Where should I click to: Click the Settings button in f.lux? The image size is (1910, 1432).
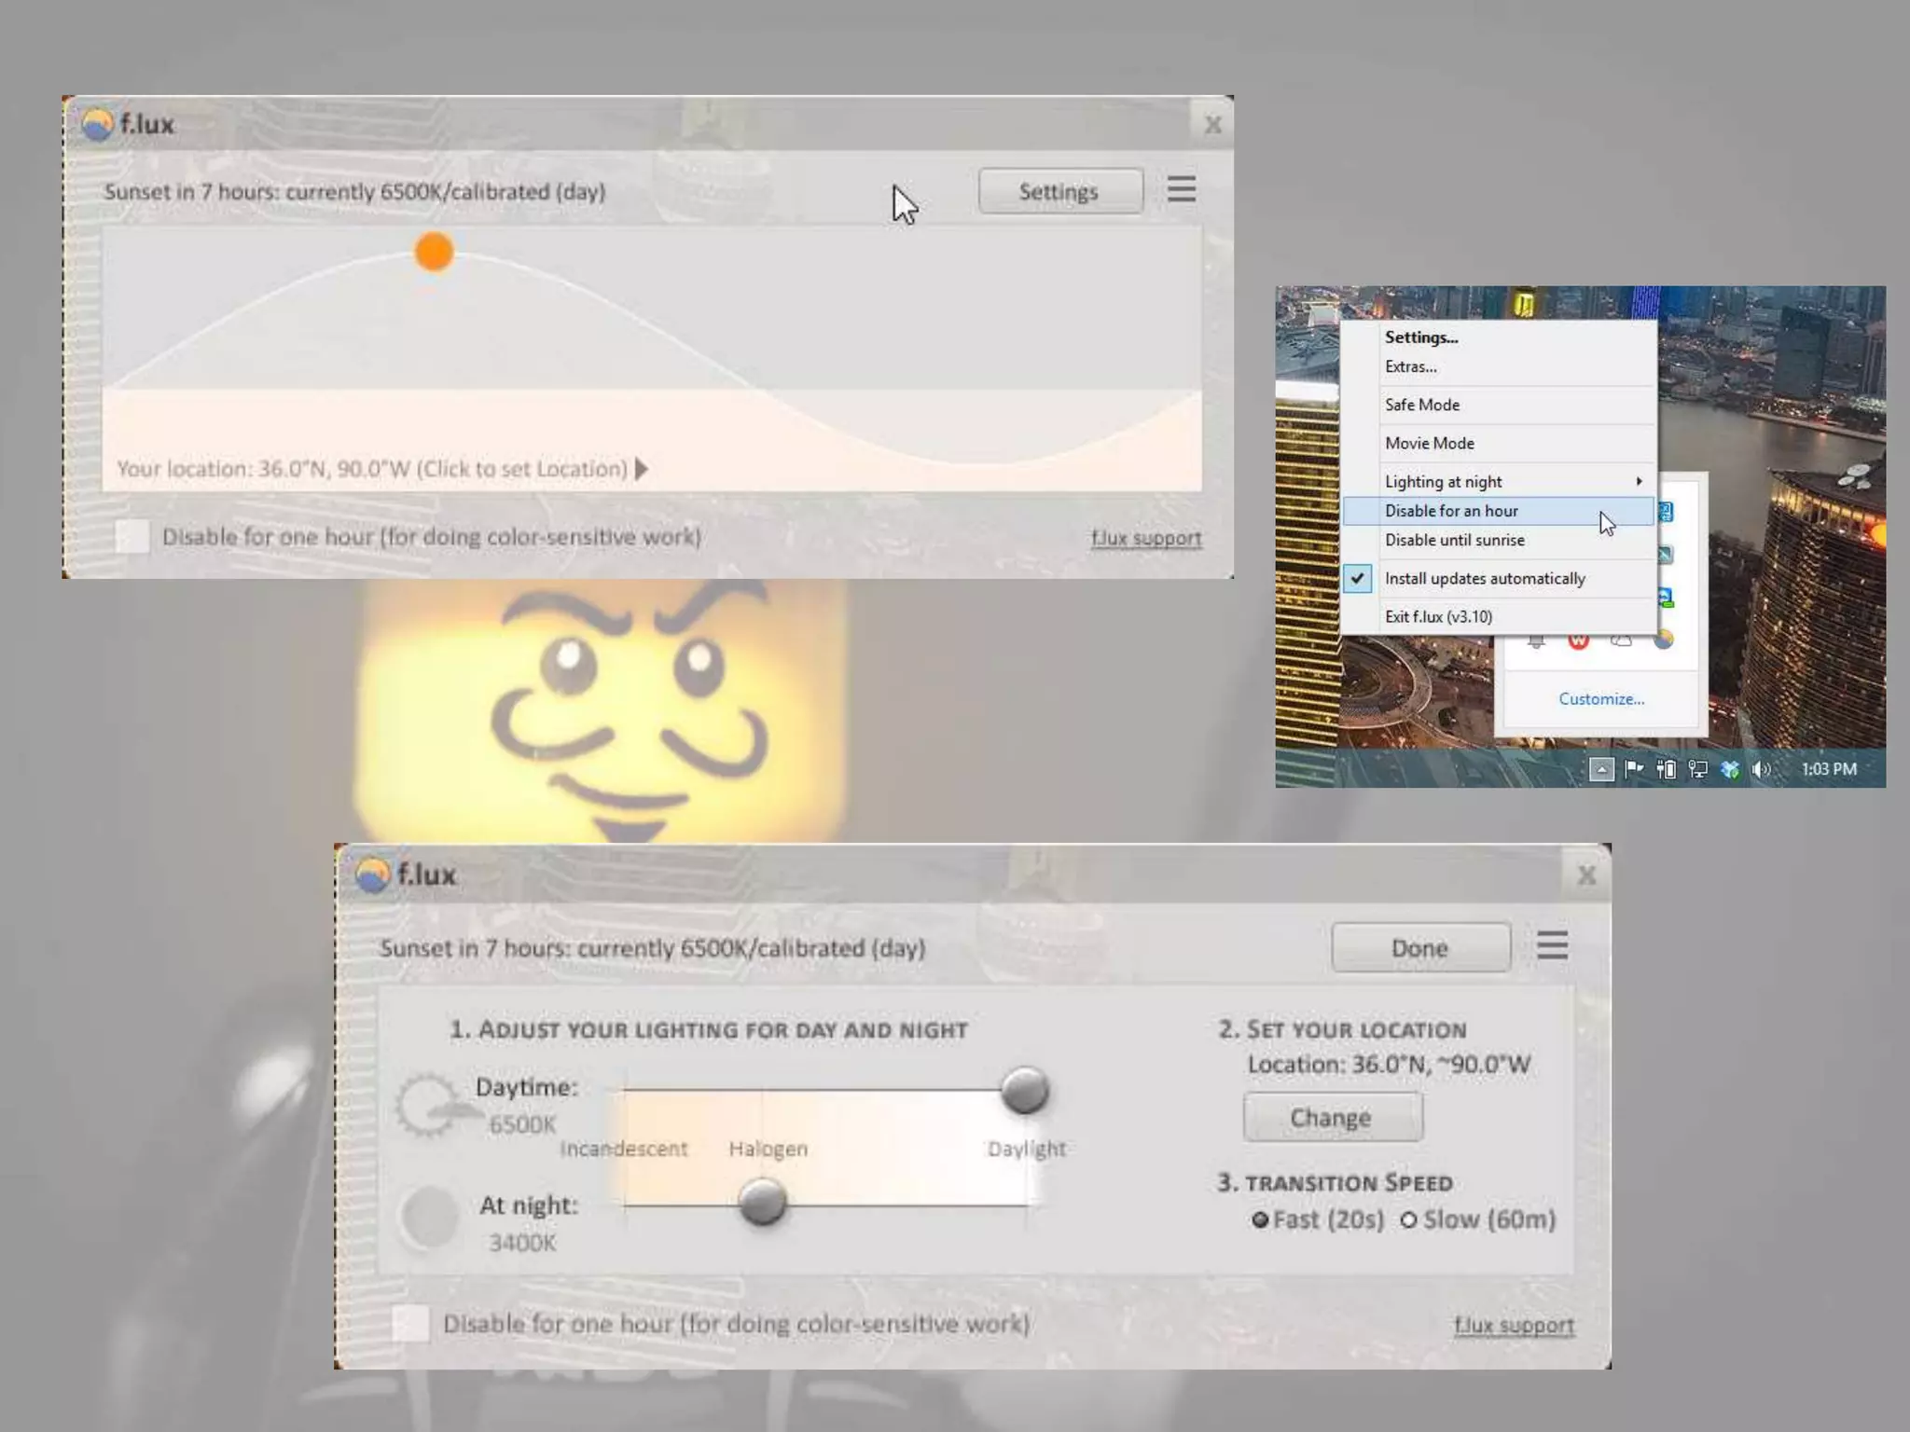tap(1059, 191)
